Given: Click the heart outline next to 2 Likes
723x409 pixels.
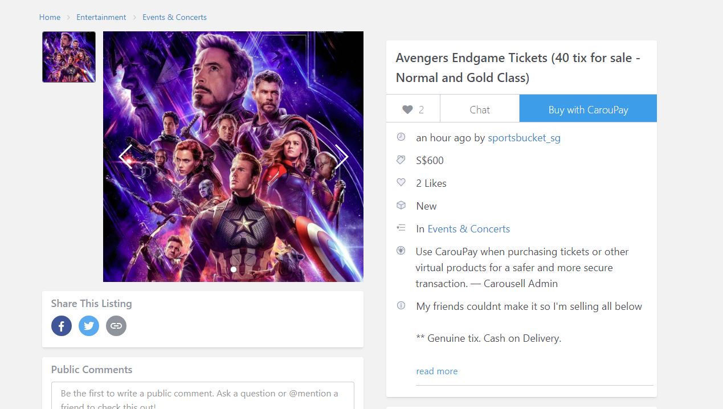Looking at the screenshot, I should pyautogui.click(x=401, y=182).
